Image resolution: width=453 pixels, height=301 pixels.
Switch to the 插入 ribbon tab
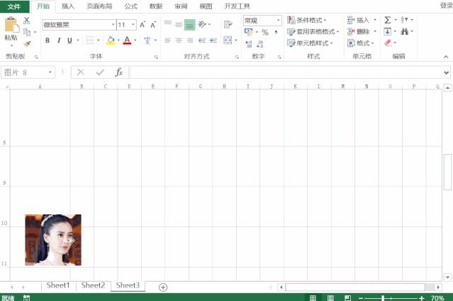click(x=68, y=6)
